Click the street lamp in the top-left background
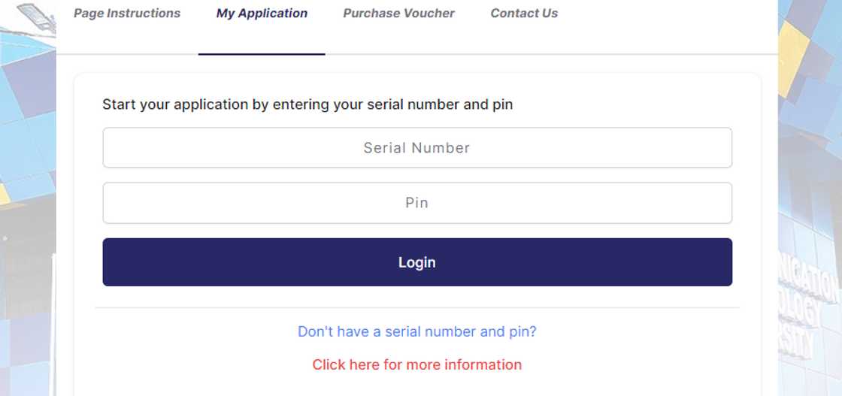The width and height of the screenshot is (842, 396). click(x=36, y=17)
